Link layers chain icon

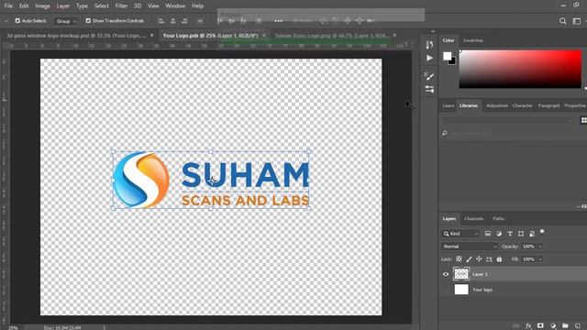point(515,326)
